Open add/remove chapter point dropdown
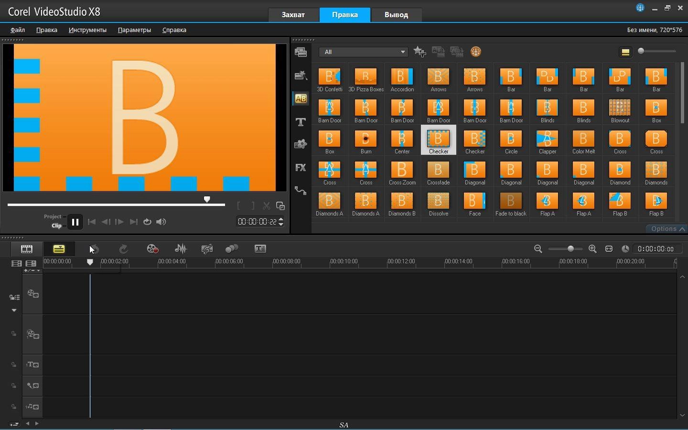Viewport: 688px width, 430px height. pos(32,270)
